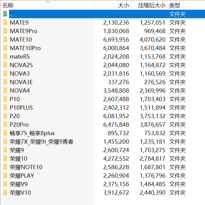The image size is (205, 205).
Task: Click the size value 6,475,848
Action: click(x=116, y=125)
